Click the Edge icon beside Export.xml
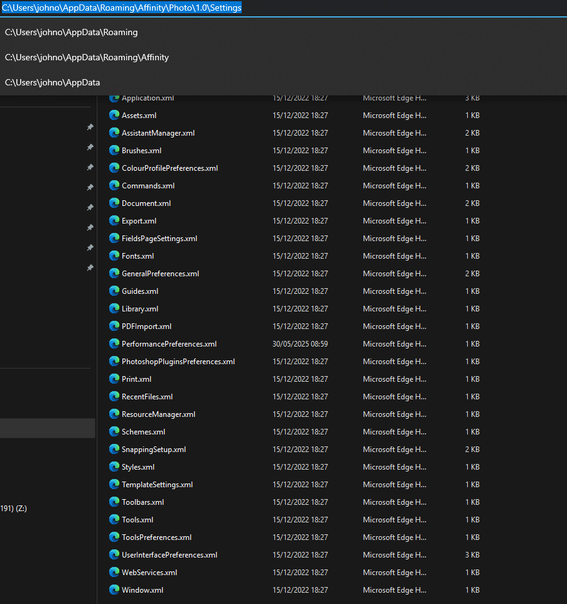Image resolution: width=567 pixels, height=604 pixels. (x=114, y=220)
